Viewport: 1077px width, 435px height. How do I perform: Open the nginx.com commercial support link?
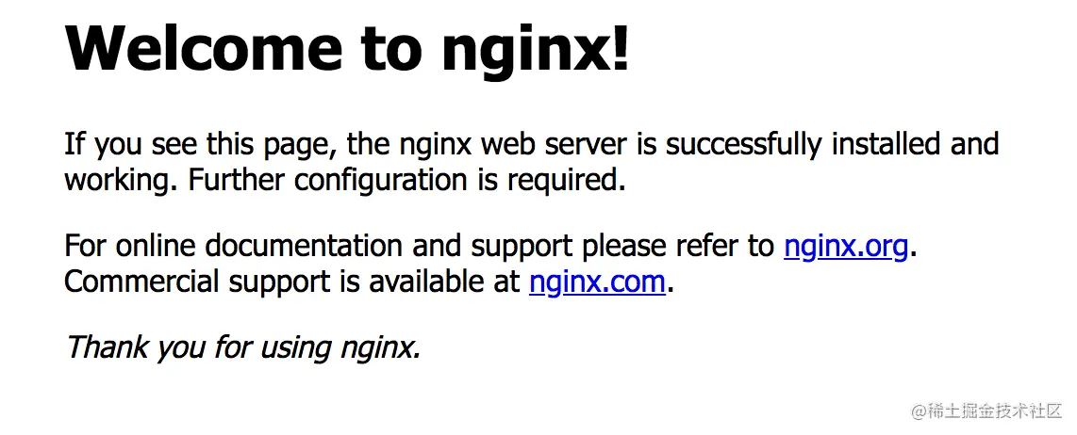pyautogui.click(x=597, y=282)
